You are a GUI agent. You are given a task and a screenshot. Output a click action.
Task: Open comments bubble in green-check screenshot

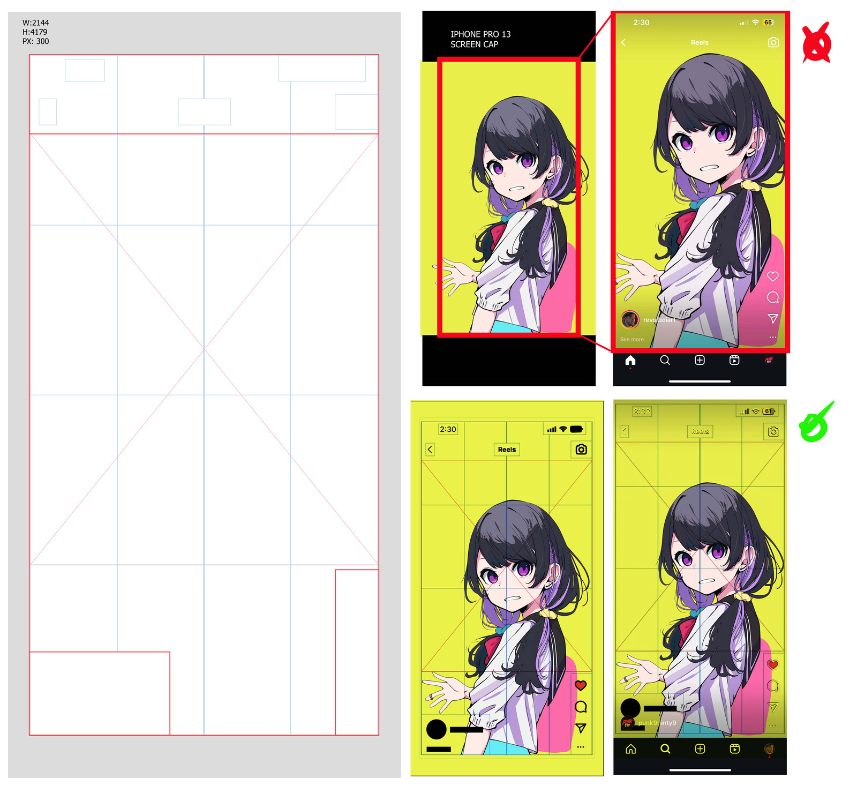pos(772,686)
